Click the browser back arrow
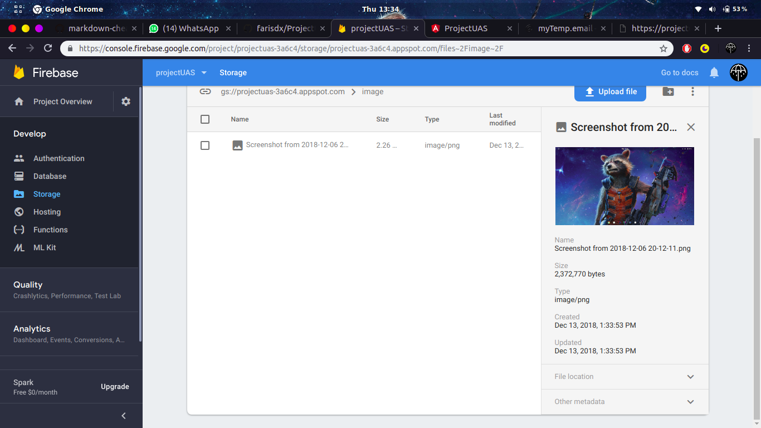761x428 pixels. [12, 48]
